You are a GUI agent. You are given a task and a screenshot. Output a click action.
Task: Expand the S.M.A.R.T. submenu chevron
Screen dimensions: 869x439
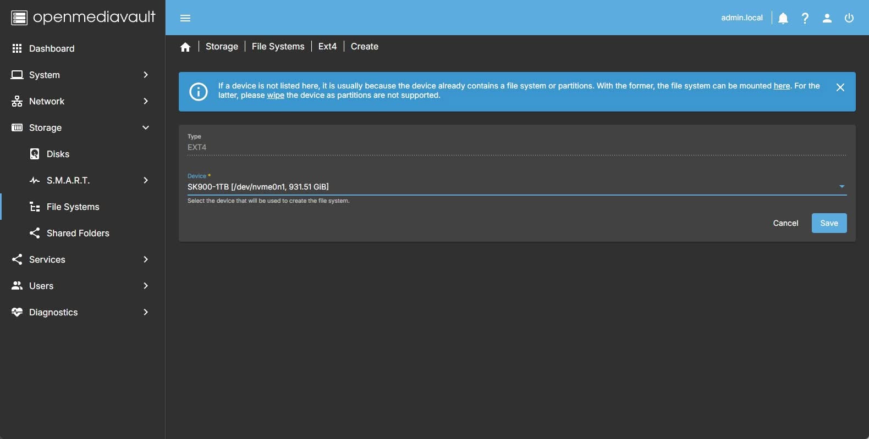[146, 180]
